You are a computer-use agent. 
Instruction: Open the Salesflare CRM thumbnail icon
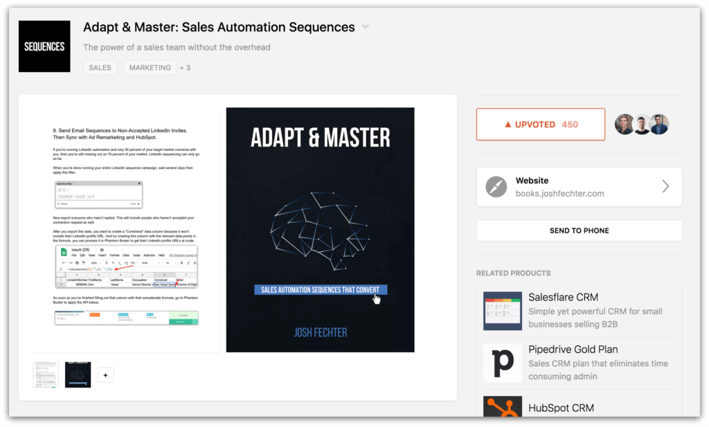(503, 311)
